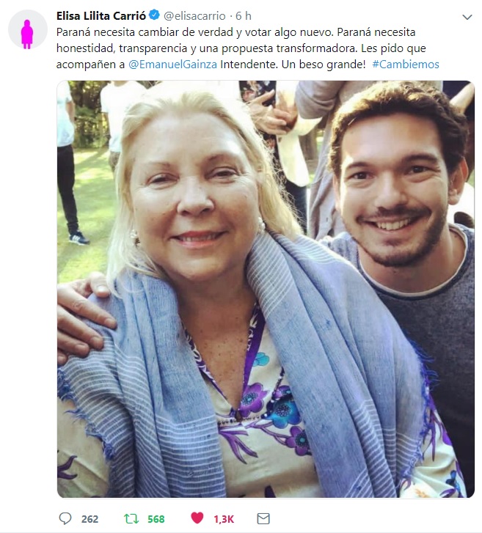This screenshot has height=533, width=482.
Task: Toggle the red heart like icon
Action: [x=197, y=518]
